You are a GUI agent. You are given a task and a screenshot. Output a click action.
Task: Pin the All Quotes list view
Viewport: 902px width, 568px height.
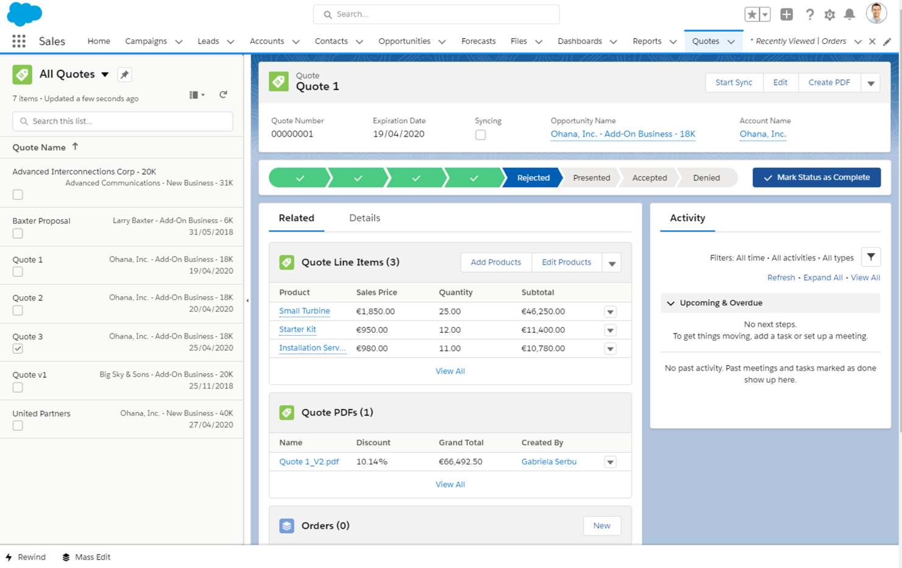coord(124,74)
